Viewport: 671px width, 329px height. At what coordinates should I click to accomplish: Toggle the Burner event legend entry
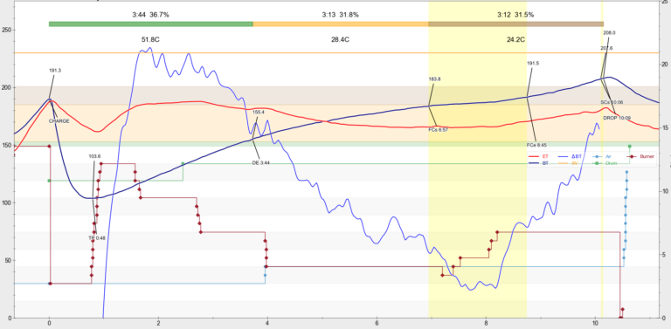[x=640, y=157]
